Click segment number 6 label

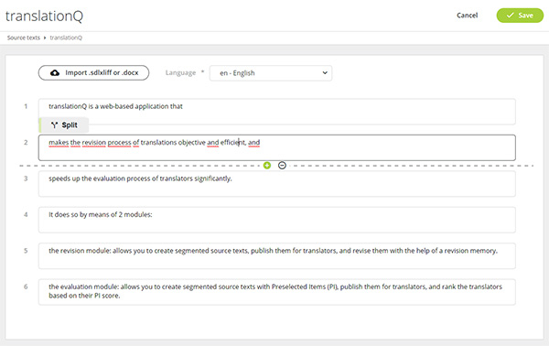[26, 287]
